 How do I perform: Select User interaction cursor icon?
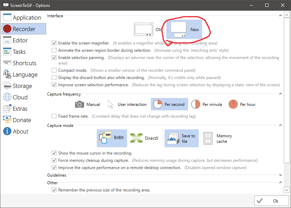click(x=111, y=104)
